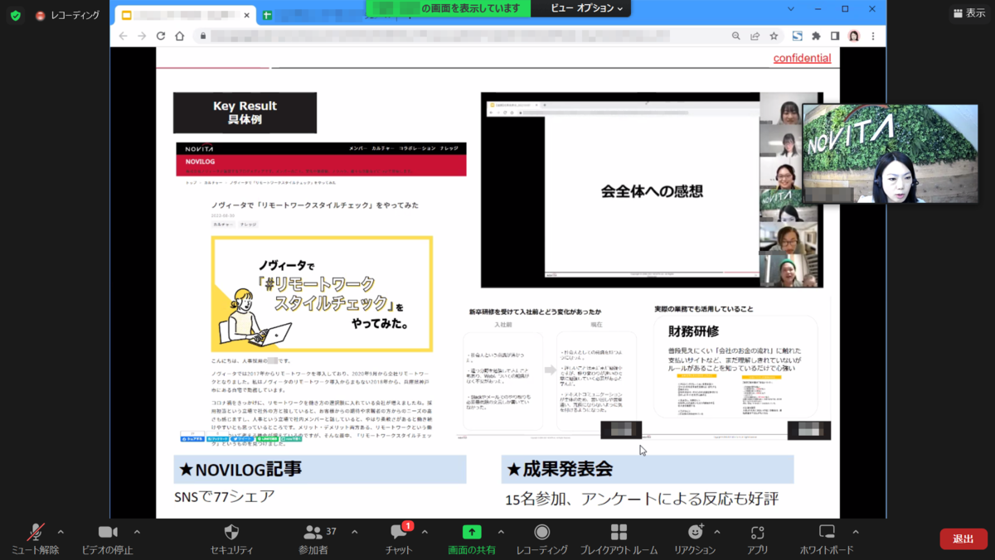This screenshot has height=560, width=995.
Task: Open share options caret beside 画面の共有
Action: point(501,532)
